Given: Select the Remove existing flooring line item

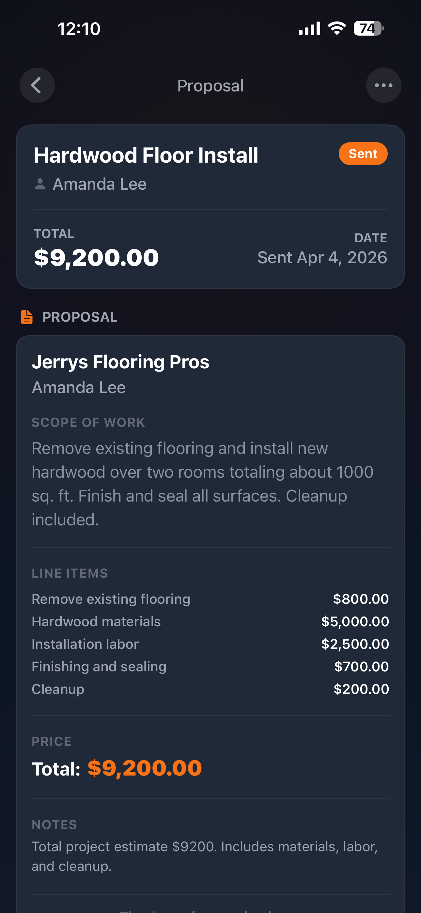Looking at the screenshot, I should (x=111, y=599).
